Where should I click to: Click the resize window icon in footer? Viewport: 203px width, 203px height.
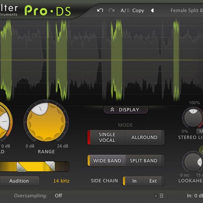161,196
